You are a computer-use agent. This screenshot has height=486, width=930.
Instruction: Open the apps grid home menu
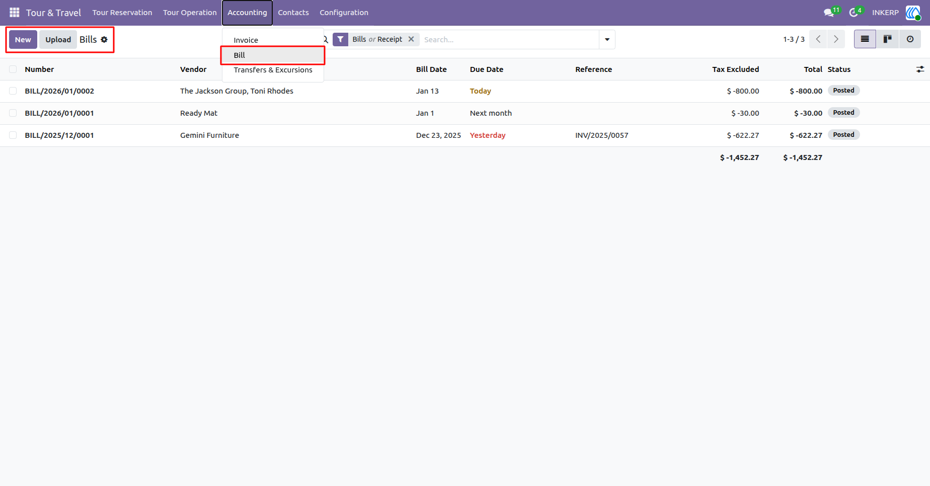click(x=14, y=12)
